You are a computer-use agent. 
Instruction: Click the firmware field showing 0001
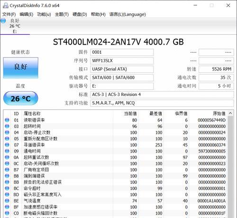click(122, 52)
